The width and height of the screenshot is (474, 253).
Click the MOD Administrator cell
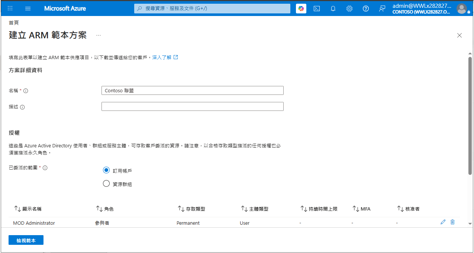tap(34, 223)
